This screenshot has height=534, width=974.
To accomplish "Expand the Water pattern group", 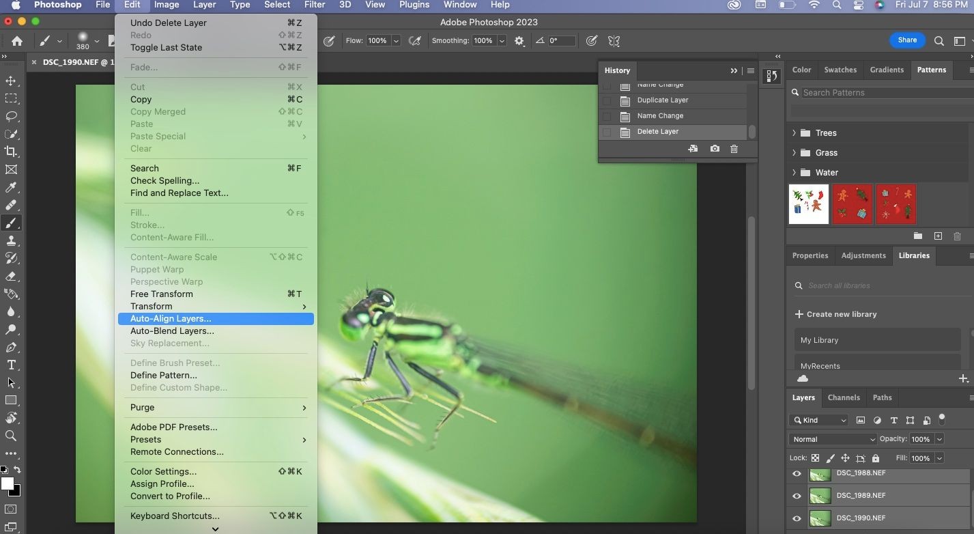I will (794, 173).
